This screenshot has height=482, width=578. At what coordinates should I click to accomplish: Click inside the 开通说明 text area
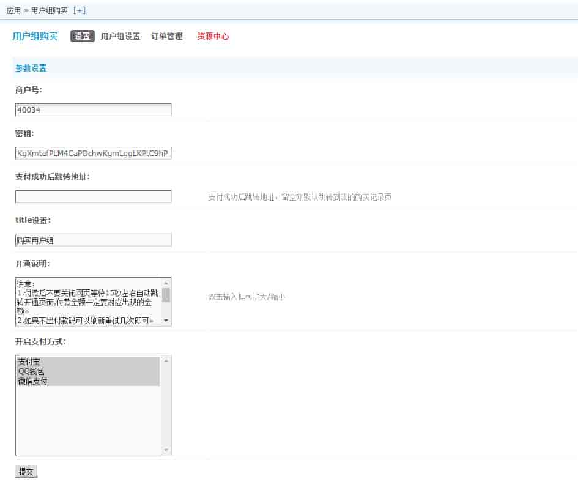click(88, 302)
